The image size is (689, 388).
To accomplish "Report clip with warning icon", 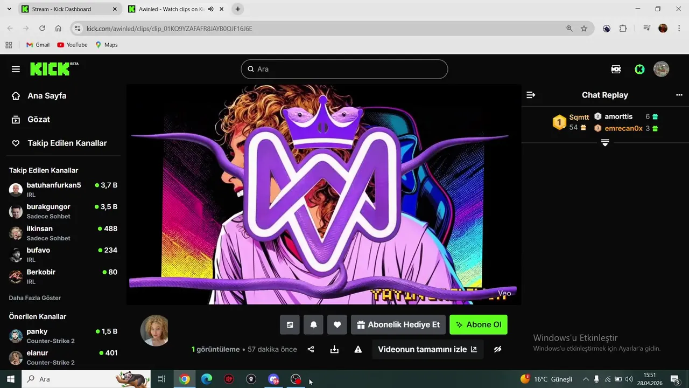I will 358,349.
